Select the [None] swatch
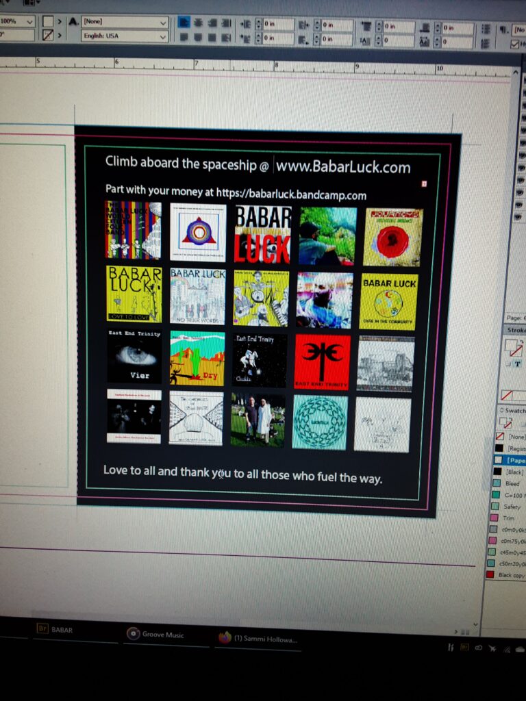The height and width of the screenshot is (701, 526). (x=511, y=436)
